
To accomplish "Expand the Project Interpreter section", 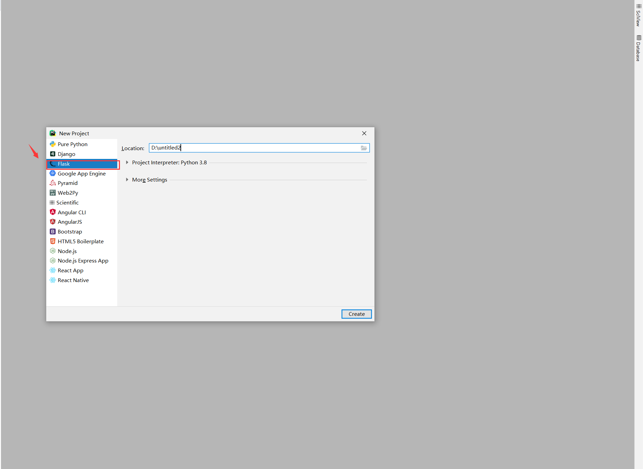I will (x=127, y=163).
